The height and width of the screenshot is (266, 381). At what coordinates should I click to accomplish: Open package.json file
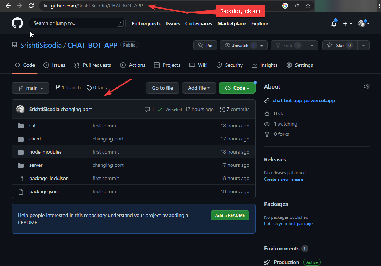coord(43,192)
